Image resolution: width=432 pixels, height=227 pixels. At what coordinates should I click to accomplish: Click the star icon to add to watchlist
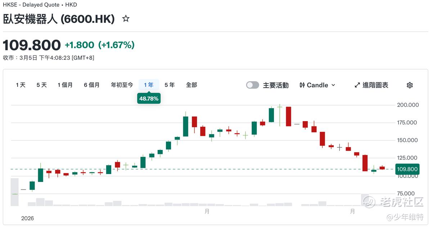(126, 19)
